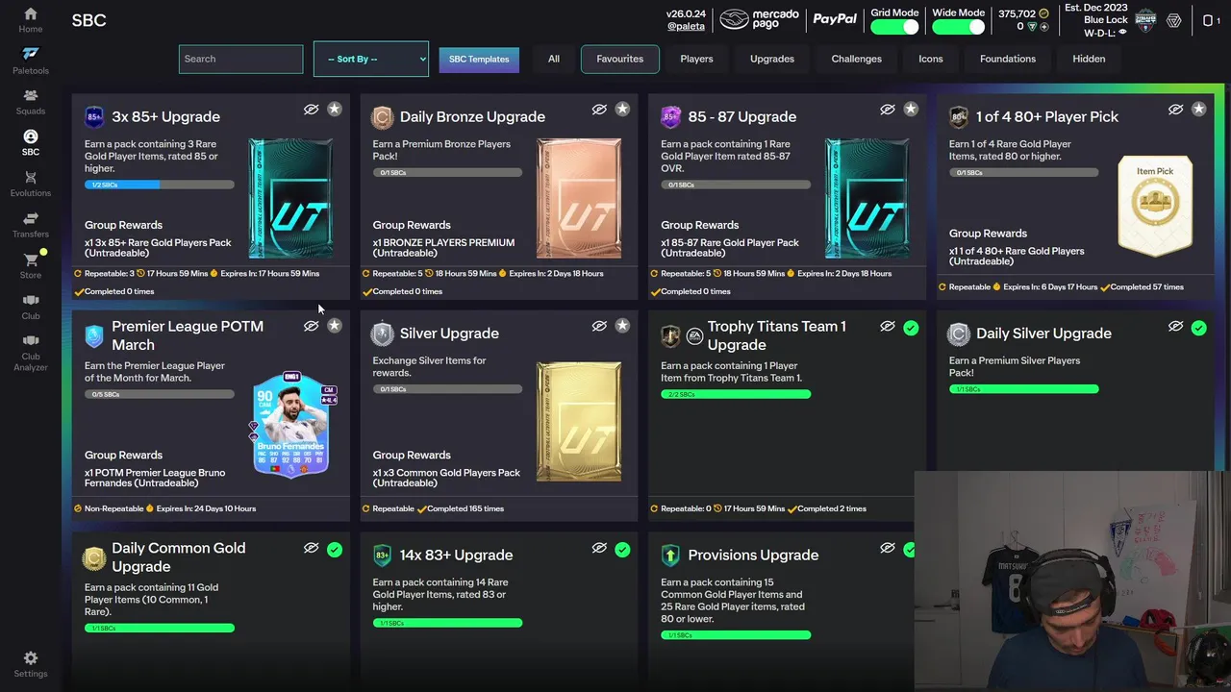Click 3x 85+ Upgrade progress bar
1231x692 pixels.
[x=159, y=185]
